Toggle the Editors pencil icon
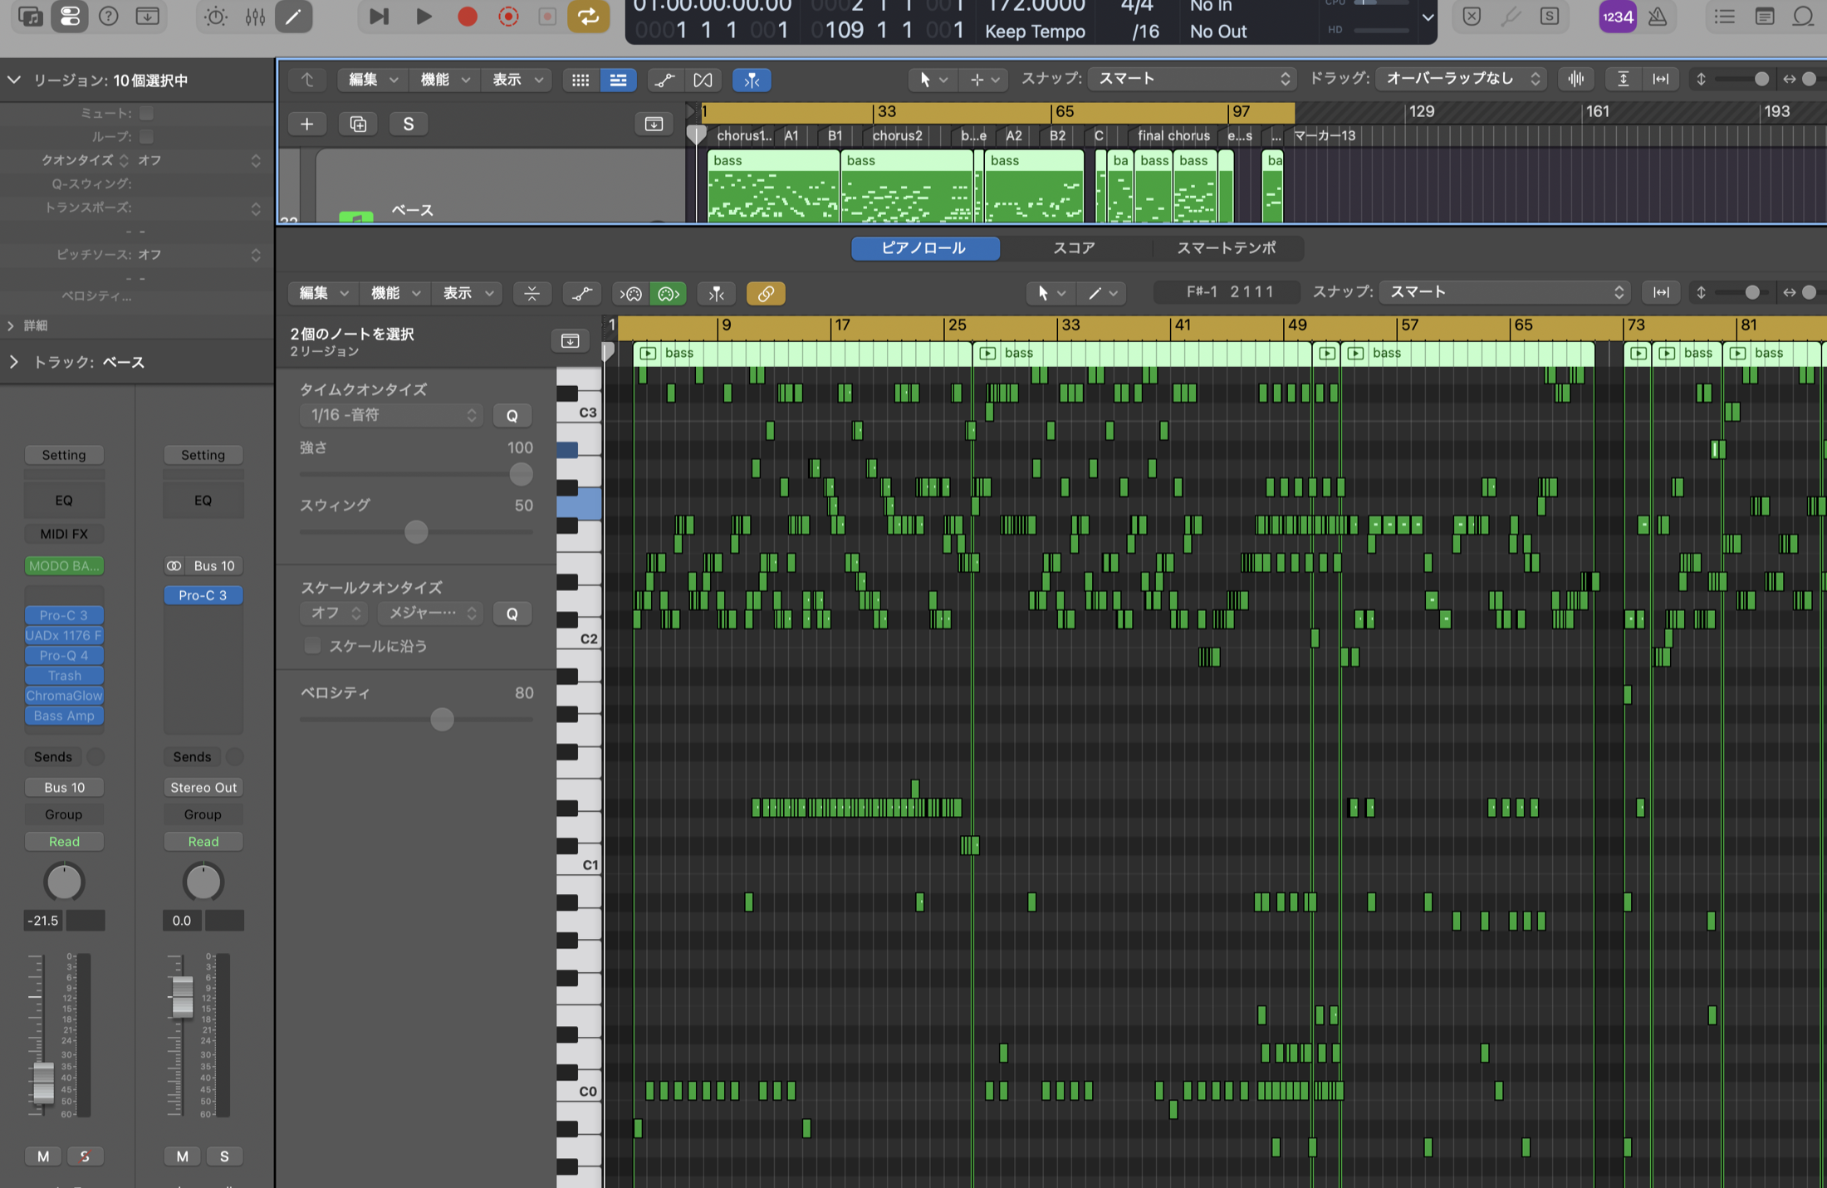This screenshot has width=1827, height=1188. tap(294, 16)
